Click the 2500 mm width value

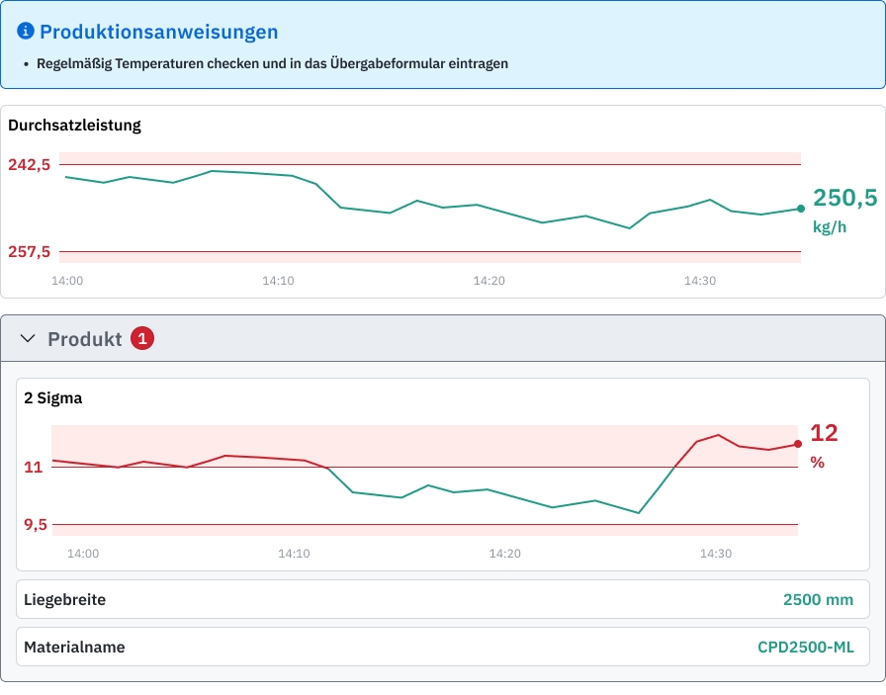tap(817, 599)
